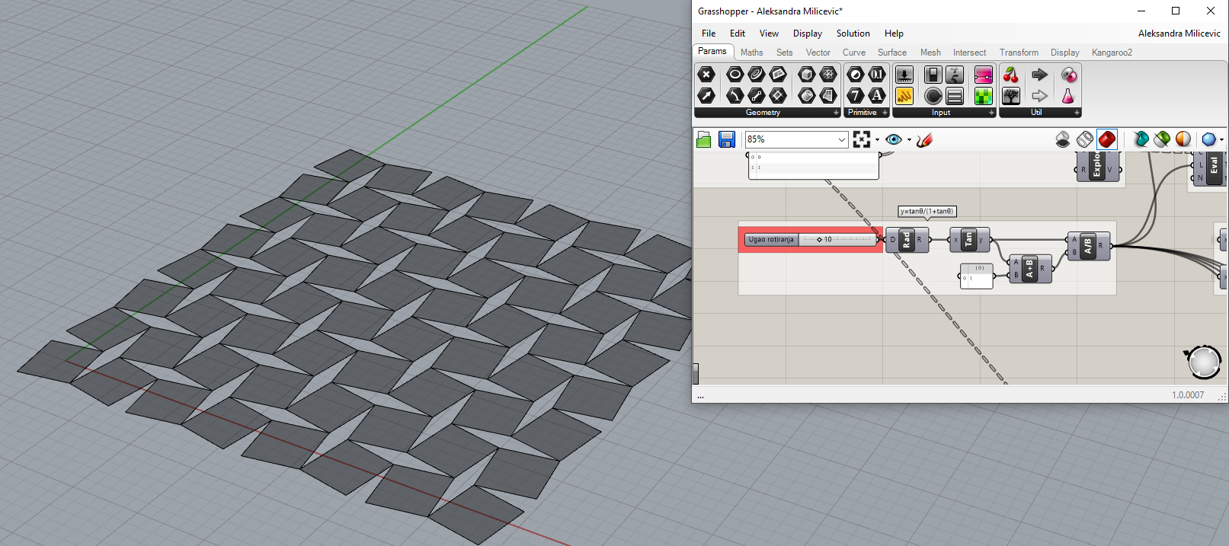Open a Grasshopper file with folder icon

(704, 139)
